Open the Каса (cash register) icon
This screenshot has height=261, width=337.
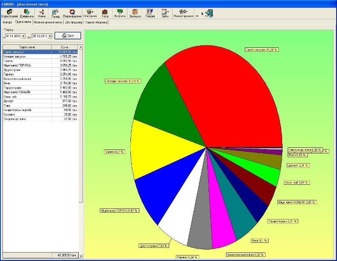[105, 13]
